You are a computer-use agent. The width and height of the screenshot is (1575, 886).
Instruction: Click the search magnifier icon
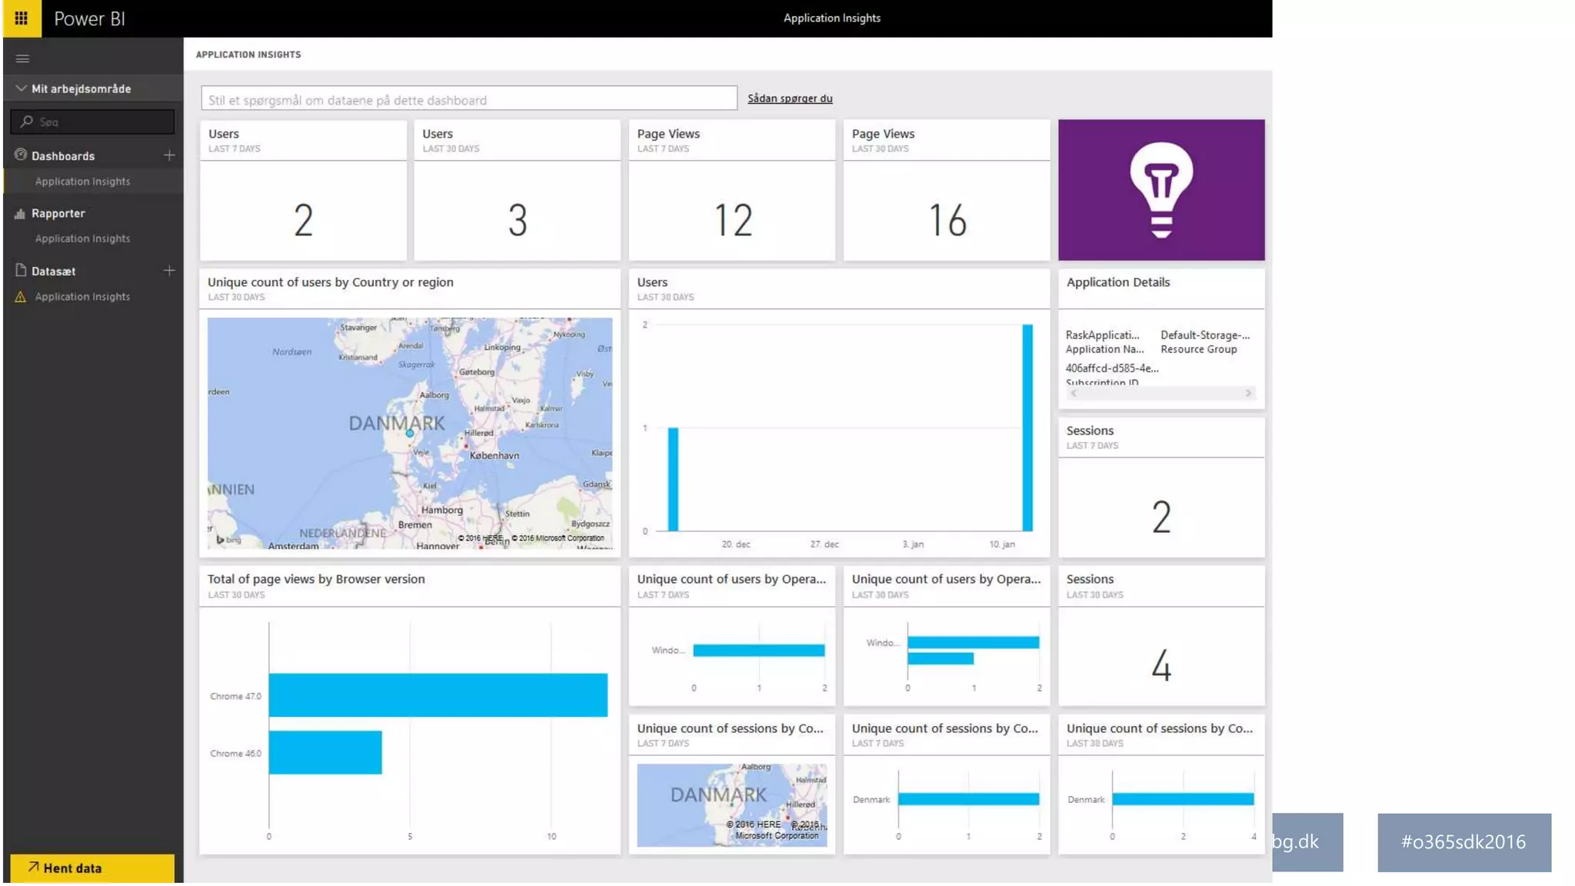pyautogui.click(x=27, y=122)
